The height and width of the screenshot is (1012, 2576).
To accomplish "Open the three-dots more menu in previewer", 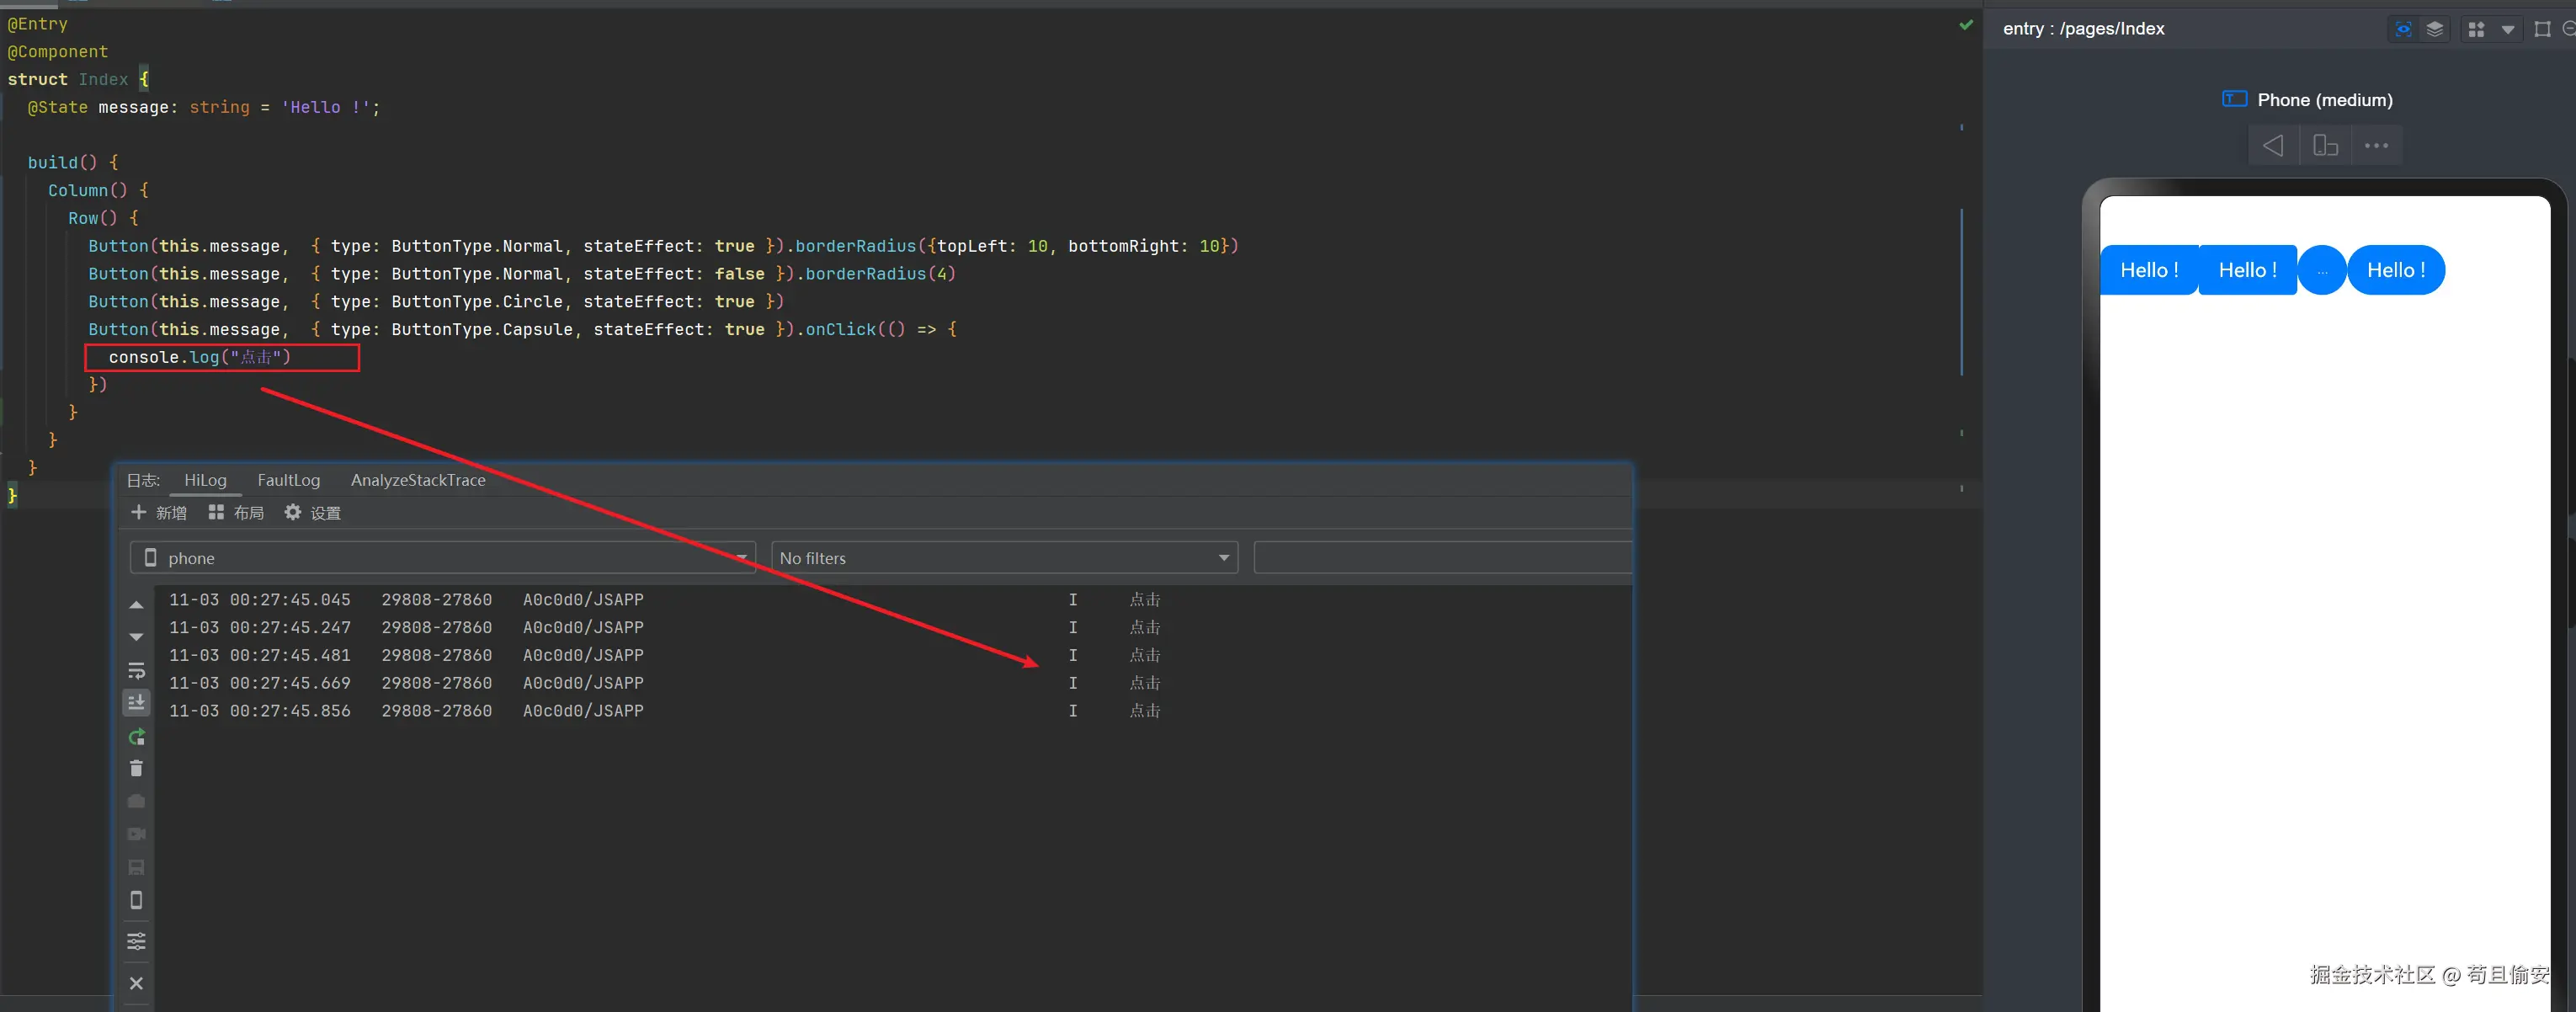I will pos(2376,146).
